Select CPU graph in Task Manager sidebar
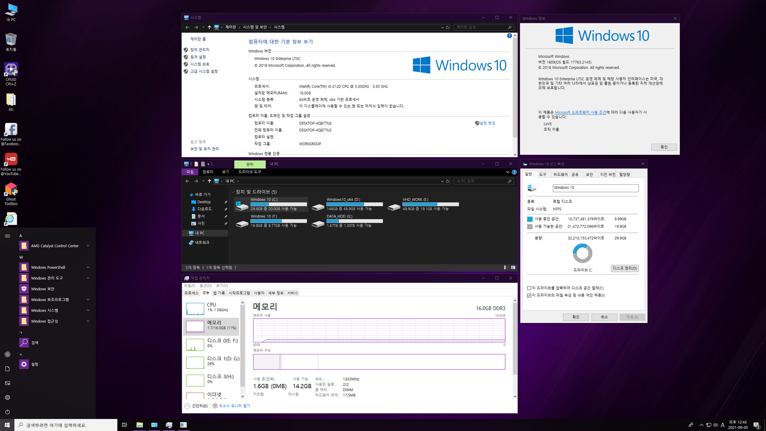Screen dimensions: 766x431 [195, 308]
